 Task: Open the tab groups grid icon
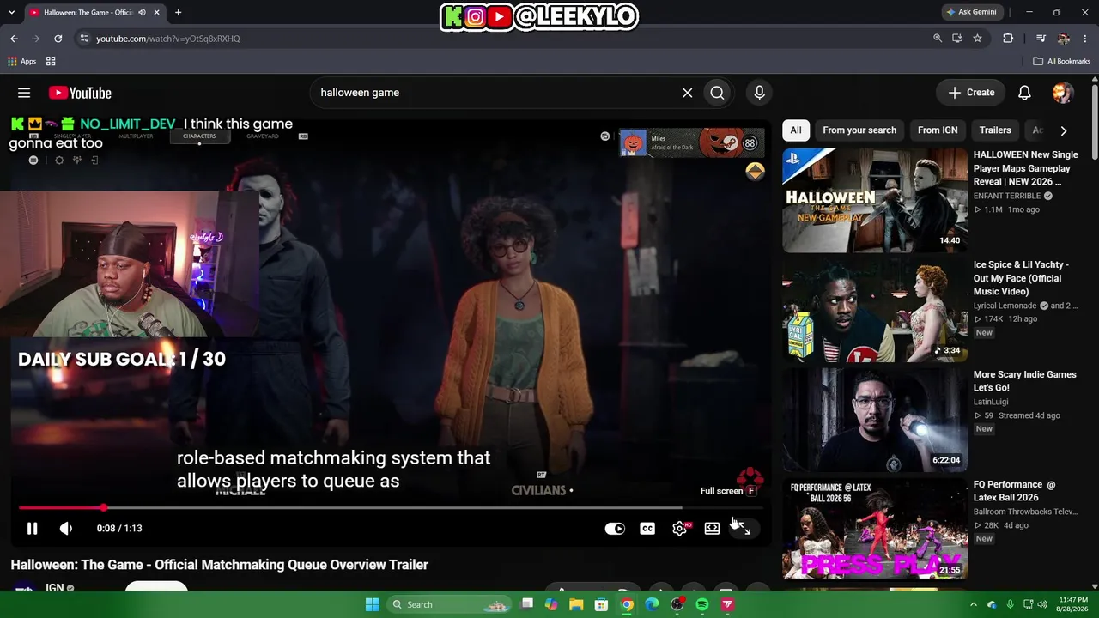[51, 61]
